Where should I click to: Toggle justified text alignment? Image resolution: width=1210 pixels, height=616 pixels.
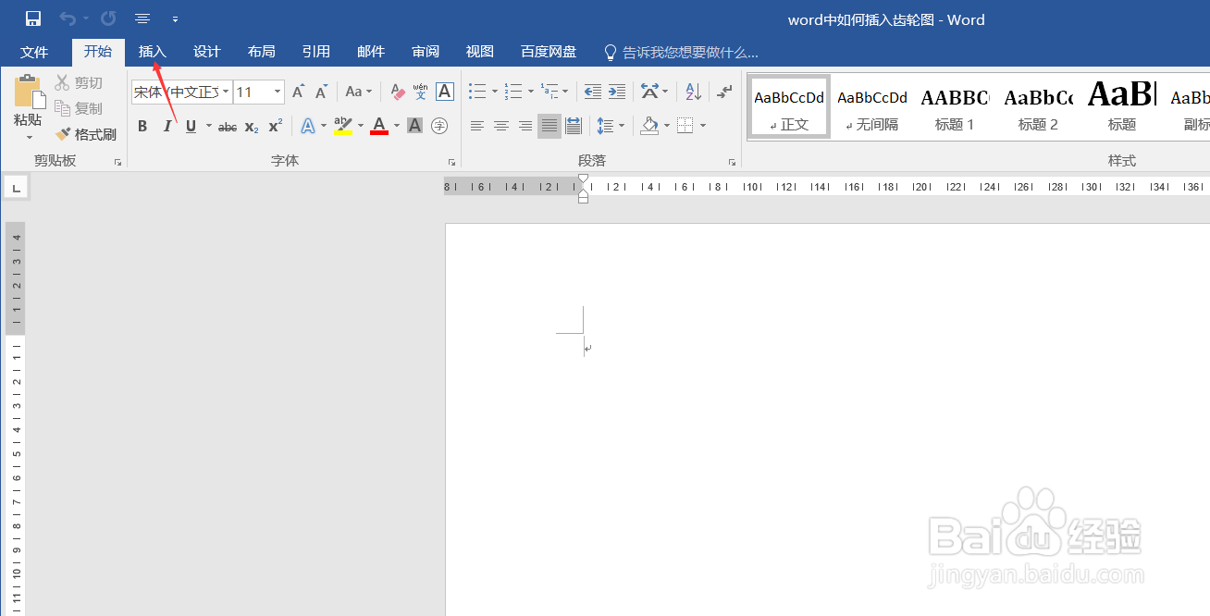pos(549,126)
